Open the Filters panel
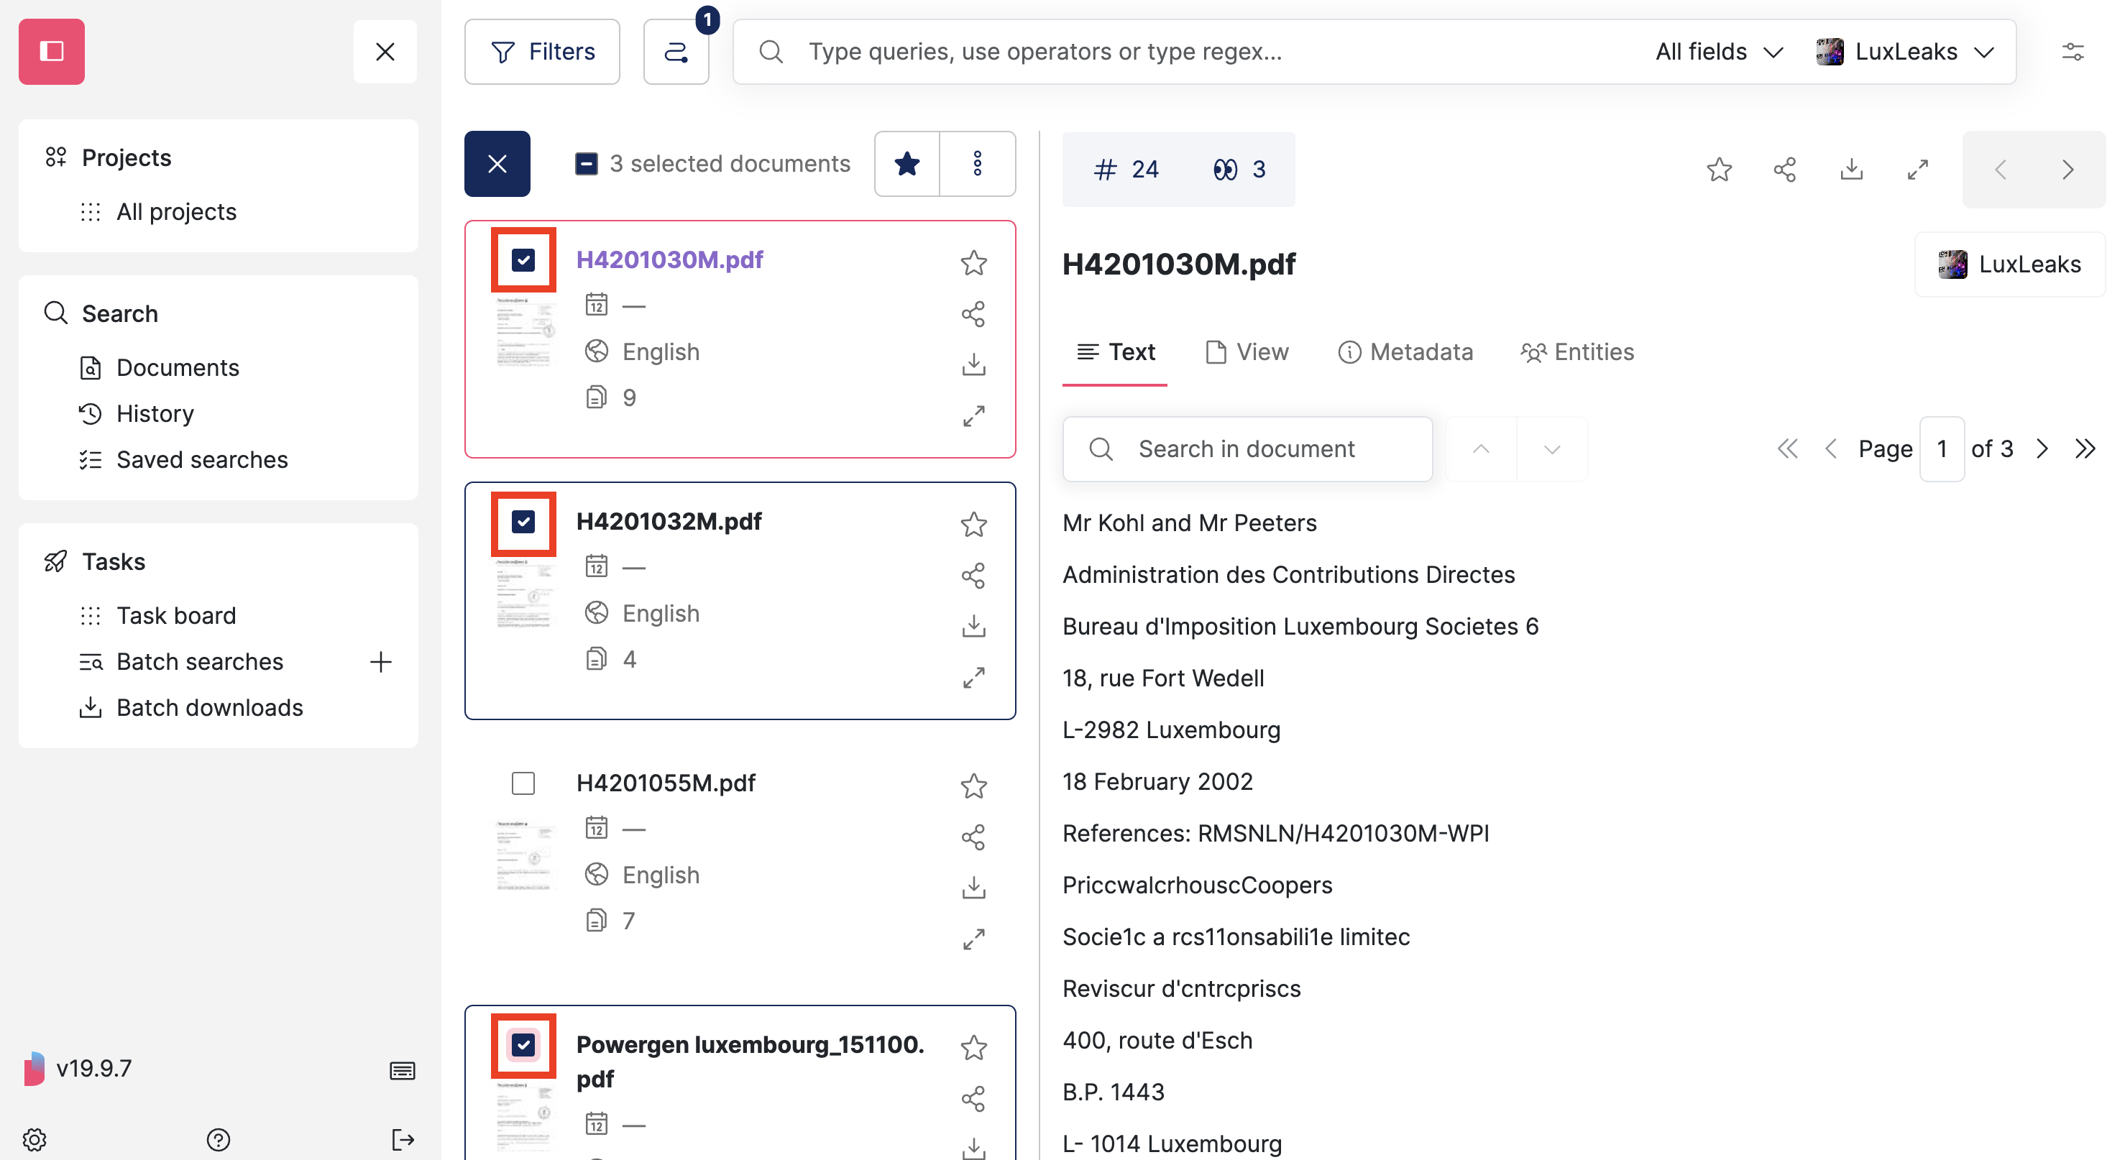This screenshot has height=1160, width=2125. pyautogui.click(x=542, y=51)
